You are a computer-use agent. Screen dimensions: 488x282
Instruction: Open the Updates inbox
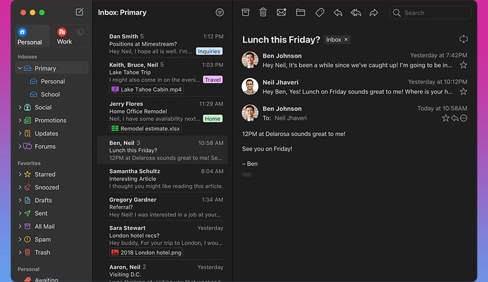52,133
